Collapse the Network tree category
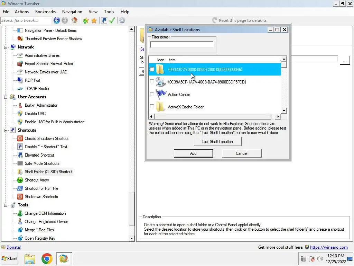354x266 pixels. 6,47
